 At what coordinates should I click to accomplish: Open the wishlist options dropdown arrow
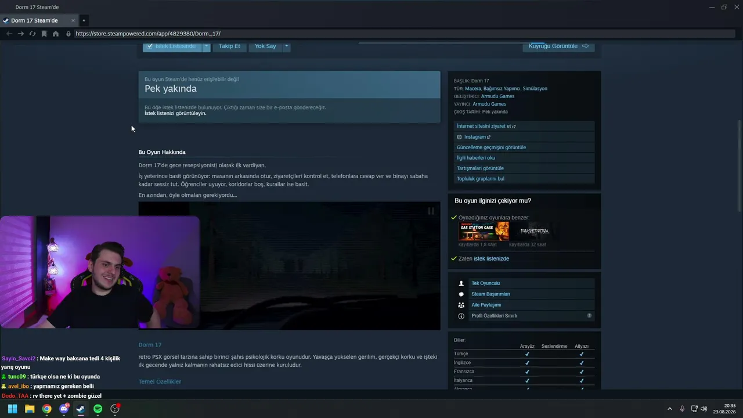click(x=206, y=46)
